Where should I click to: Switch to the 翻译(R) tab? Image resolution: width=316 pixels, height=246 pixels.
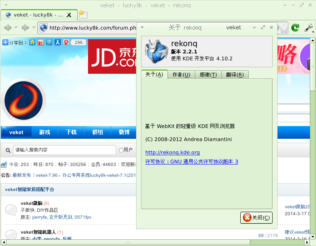pos(235,75)
